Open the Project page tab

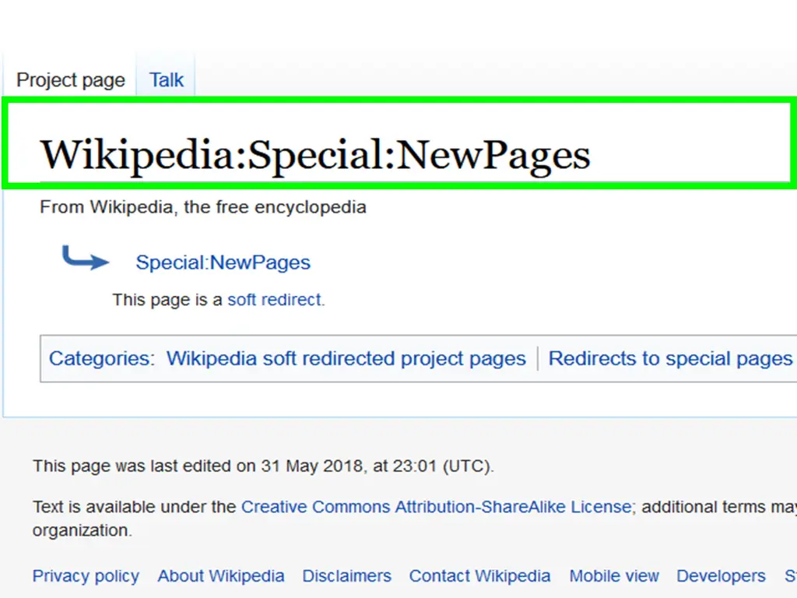click(x=71, y=80)
